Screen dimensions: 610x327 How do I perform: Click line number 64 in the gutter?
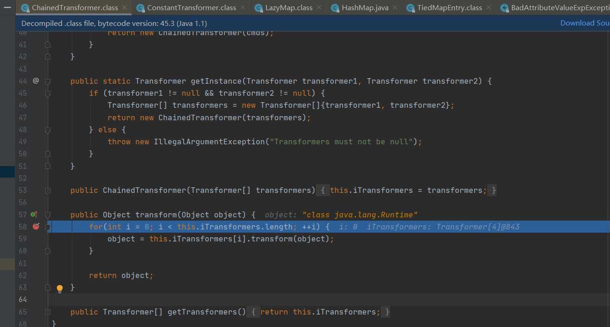click(x=23, y=299)
